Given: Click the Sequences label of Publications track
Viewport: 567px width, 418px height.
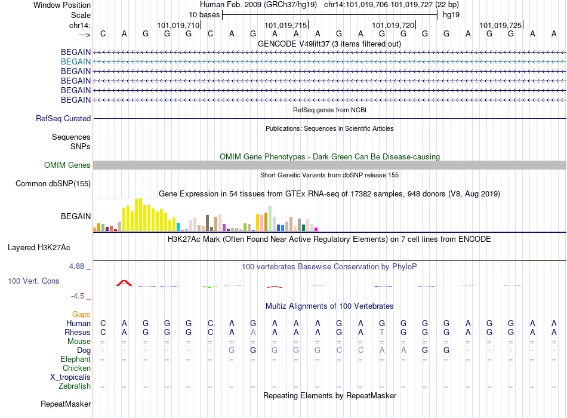Looking at the screenshot, I should [71, 137].
